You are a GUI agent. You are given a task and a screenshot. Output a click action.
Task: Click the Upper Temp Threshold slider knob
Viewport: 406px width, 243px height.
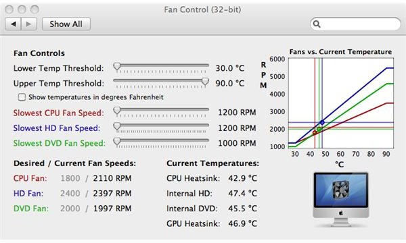(x=205, y=82)
